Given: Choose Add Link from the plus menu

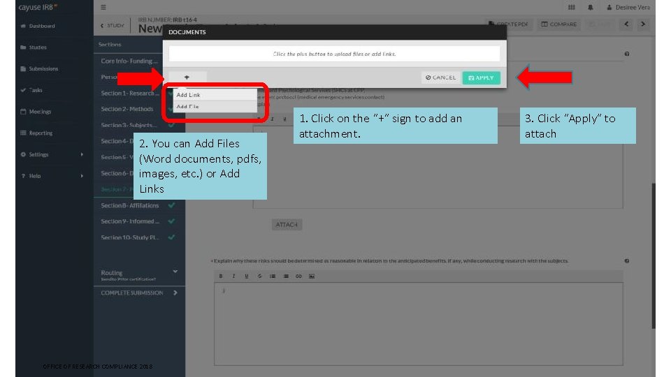Looking at the screenshot, I should 215,95.
